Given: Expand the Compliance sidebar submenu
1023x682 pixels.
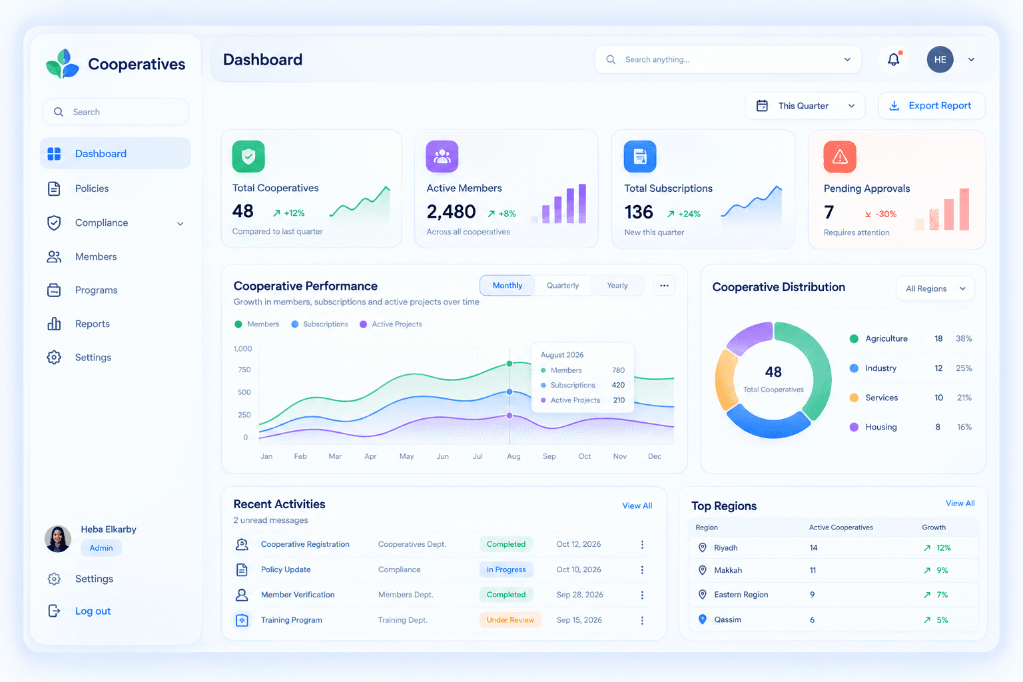Looking at the screenshot, I should (180, 224).
